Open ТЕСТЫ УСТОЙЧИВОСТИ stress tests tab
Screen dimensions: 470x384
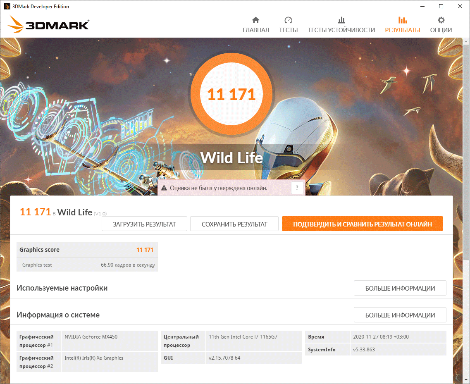(x=341, y=25)
